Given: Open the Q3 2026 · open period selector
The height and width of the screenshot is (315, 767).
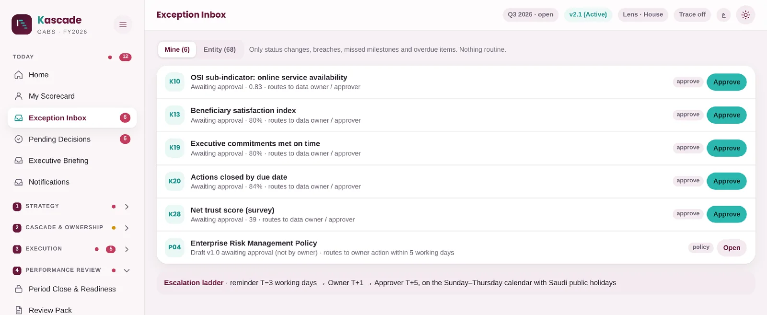Looking at the screenshot, I should pos(531,15).
